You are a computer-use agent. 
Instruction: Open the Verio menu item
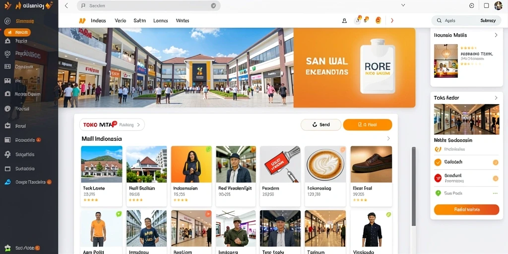[x=120, y=20]
